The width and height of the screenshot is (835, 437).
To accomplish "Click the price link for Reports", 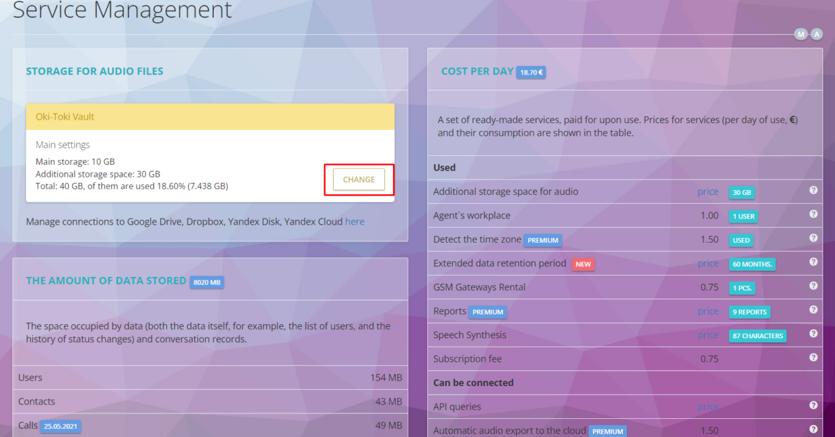I will coord(708,311).
